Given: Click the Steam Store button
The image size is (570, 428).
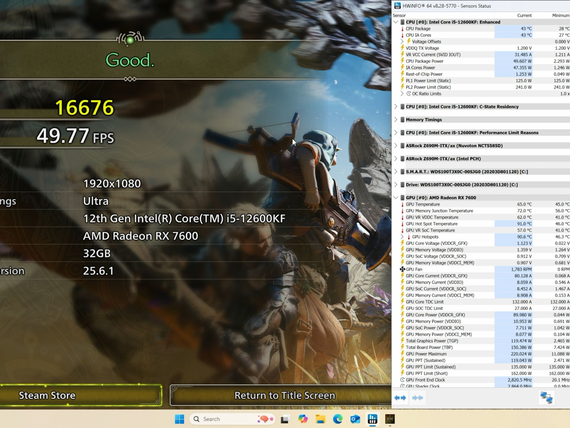Looking at the screenshot, I should [81, 395].
